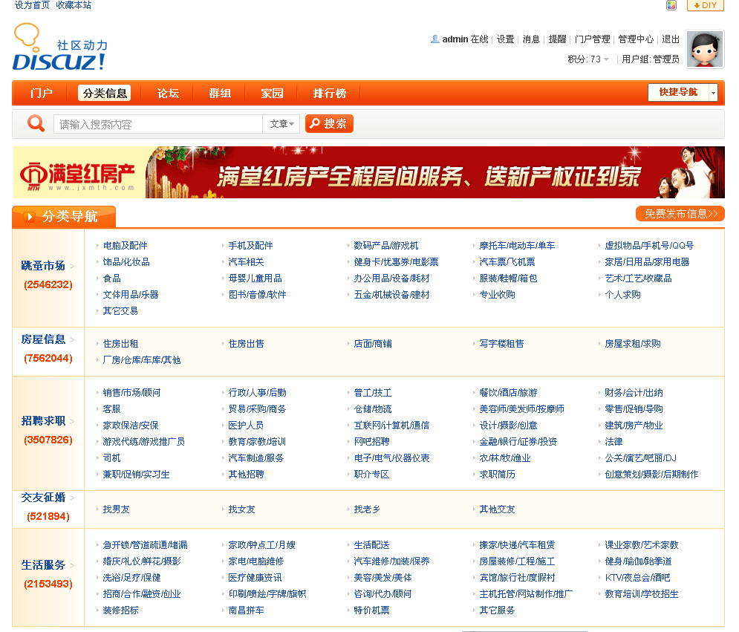Open 其他交友 link
The width and height of the screenshot is (739, 632).
click(497, 509)
